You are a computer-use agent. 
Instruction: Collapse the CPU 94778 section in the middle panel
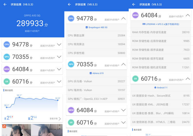(124, 19)
